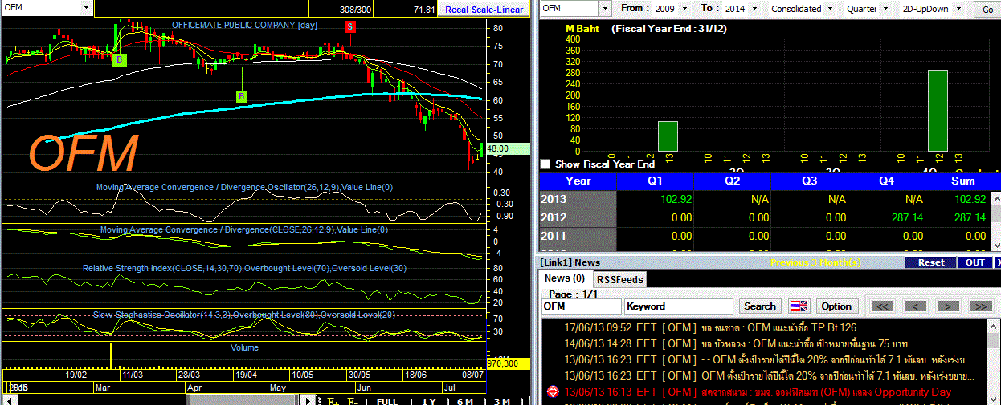
Task: Click the OFFICEMATE PUBLIC COMPANY chart title
Action: coord(244,25)
